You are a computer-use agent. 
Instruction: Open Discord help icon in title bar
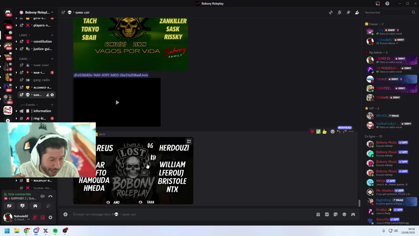pyautogui.click(x=387, y=4)
